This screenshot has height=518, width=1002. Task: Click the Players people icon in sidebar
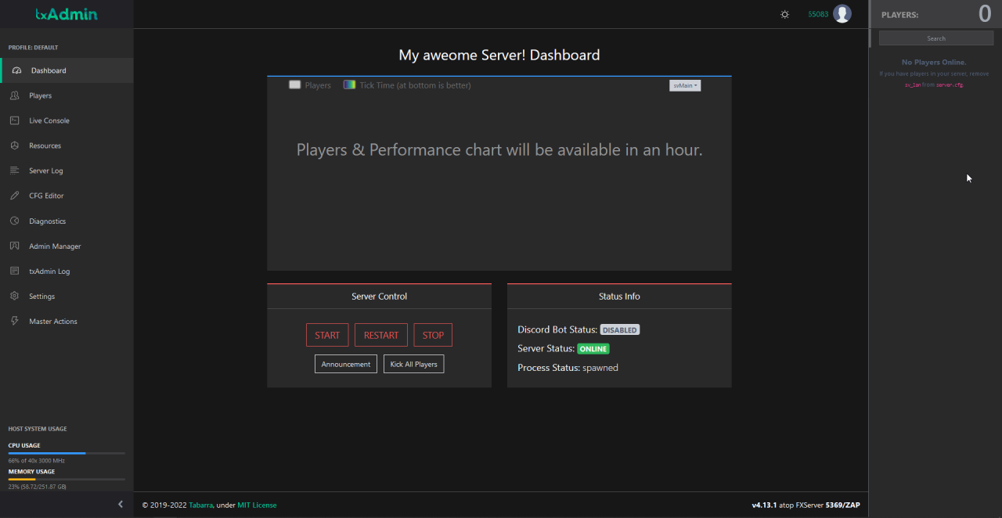pyautogui.click(x=14, y=95)
